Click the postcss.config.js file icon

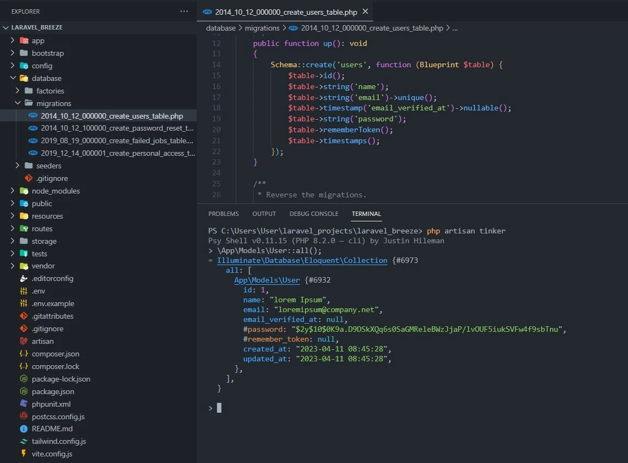pyautogui.click(x=24, y=417)
